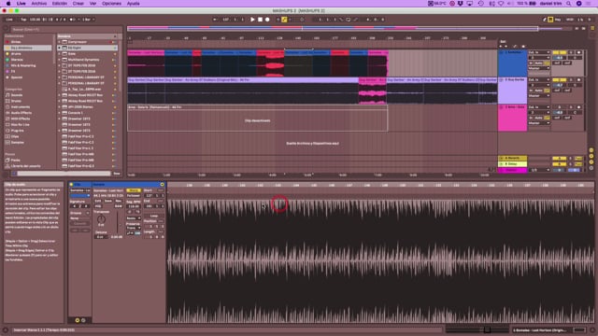The width and height of the screenshot is (598, 336).
Task: Click the Raw button below browser preview
Action: [x=117, y=174]
